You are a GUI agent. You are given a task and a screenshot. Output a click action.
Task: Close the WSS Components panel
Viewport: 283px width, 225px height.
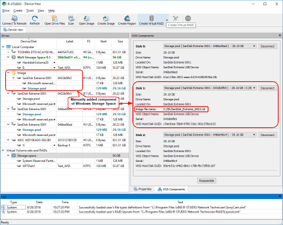[x=280, y=35]
